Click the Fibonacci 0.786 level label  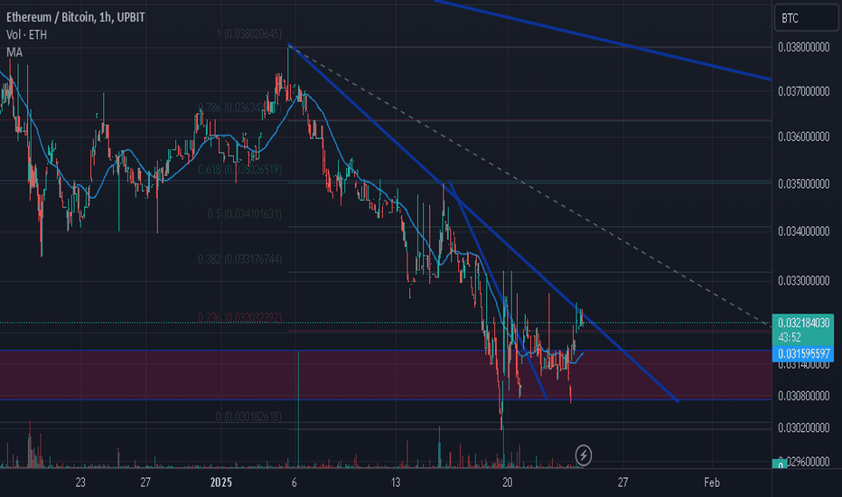[x=239, y=108]
